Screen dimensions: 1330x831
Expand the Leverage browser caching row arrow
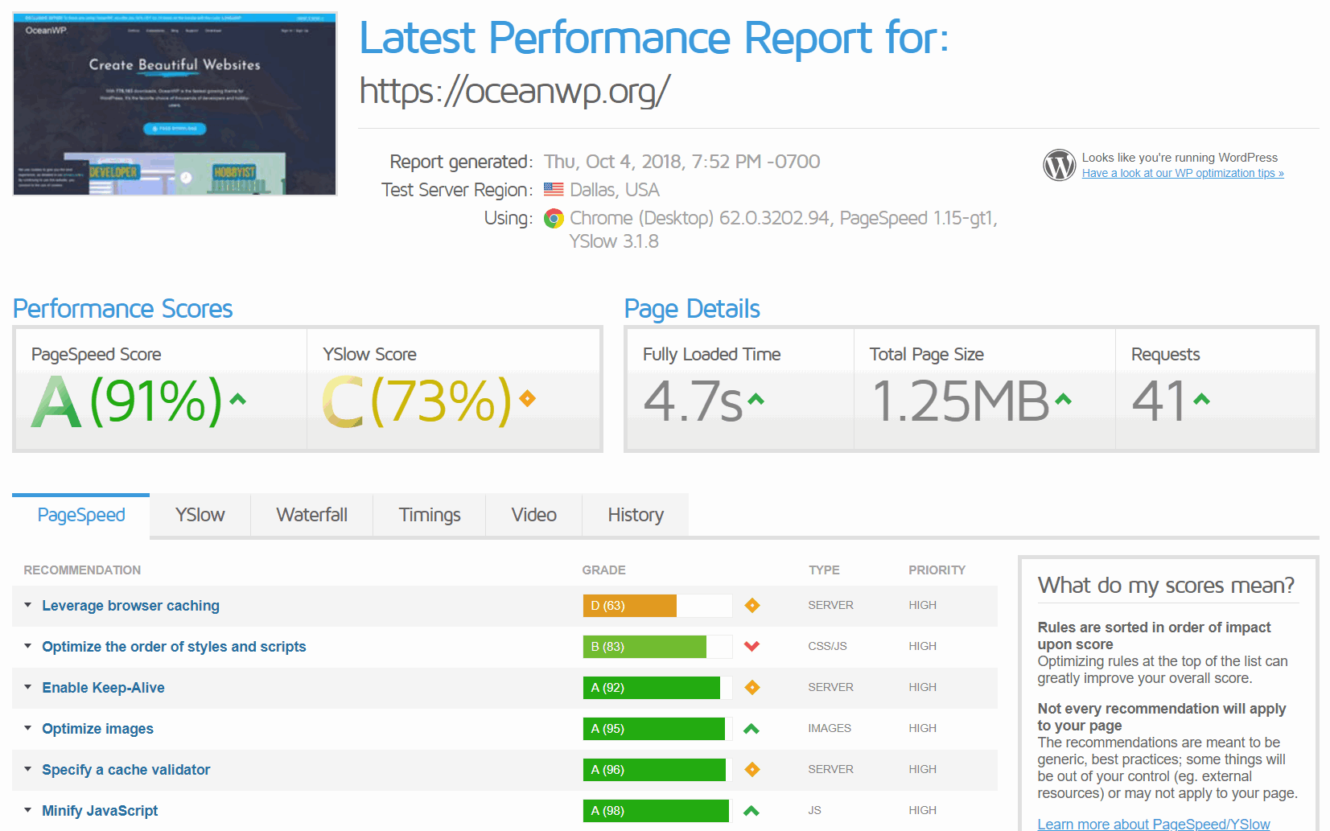click(28, 605)
